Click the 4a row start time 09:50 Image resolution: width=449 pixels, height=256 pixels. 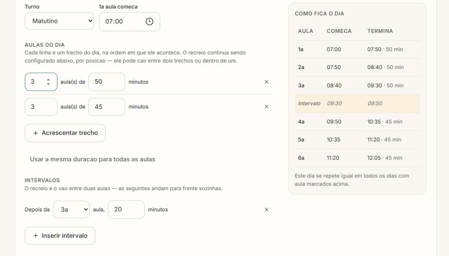click(334, 122)
